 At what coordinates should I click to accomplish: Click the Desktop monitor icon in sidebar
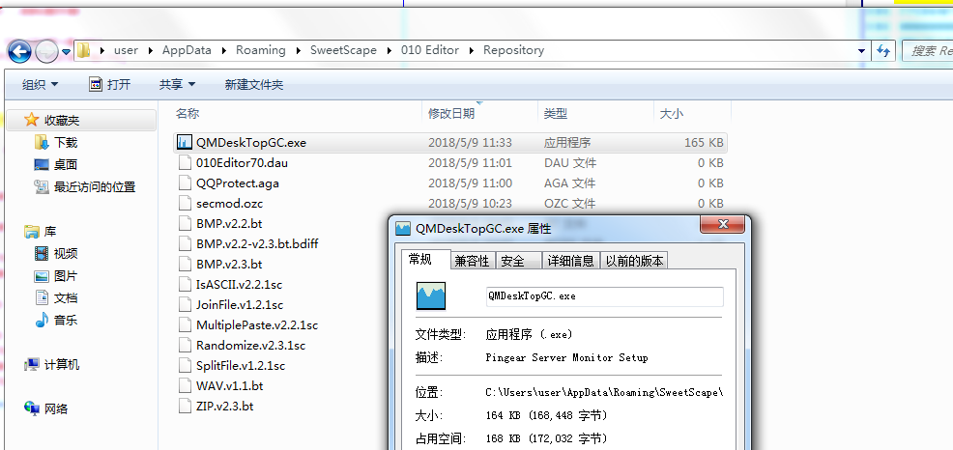click(x=42, y=164)
